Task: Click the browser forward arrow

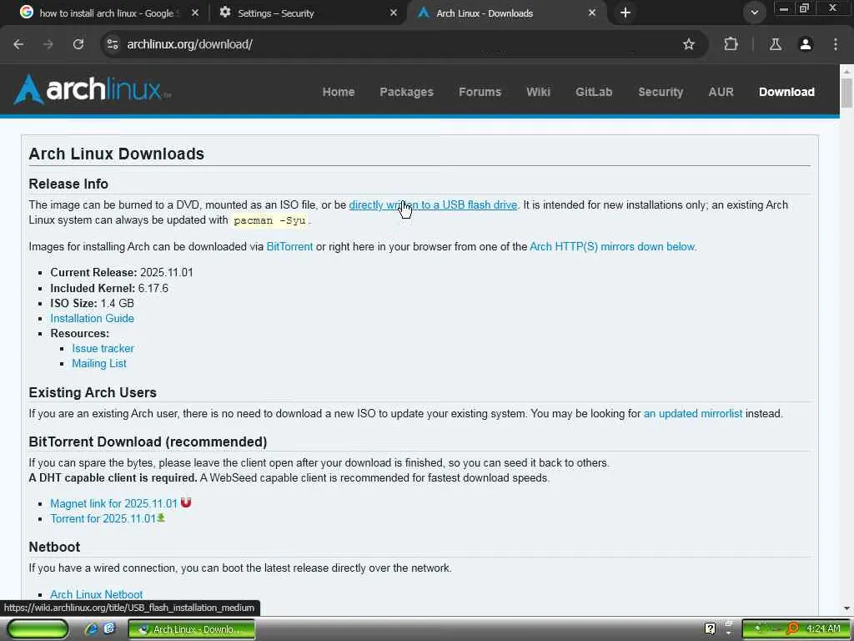Action: (48, 44)
